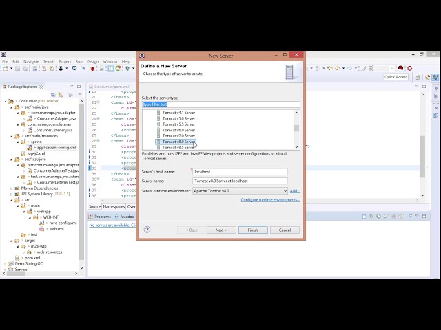Viewport: 441px width, 330px height.
Task: Select the highlighted perspective icon at far right
Action: coord(435,77)
